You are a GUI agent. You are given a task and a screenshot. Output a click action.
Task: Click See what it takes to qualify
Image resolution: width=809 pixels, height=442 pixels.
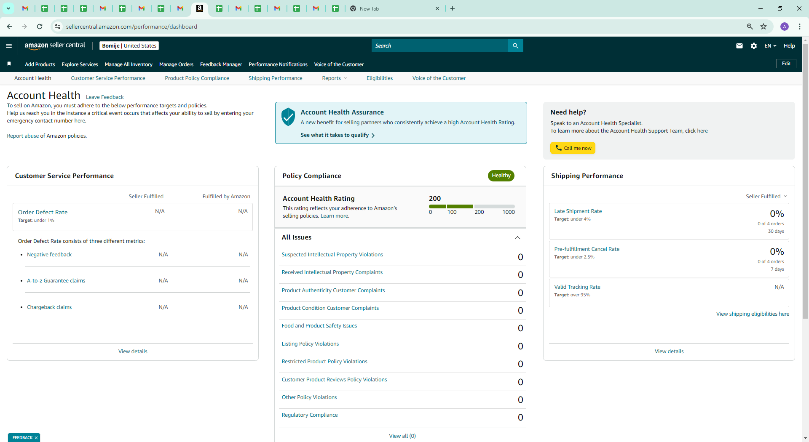click(338, 135)
